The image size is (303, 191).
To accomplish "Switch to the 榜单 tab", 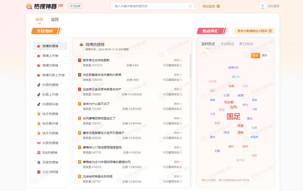I will click(x=39, y=20).
